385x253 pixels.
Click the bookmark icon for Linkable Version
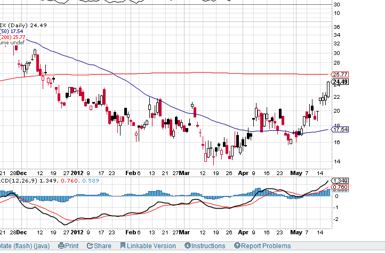click(x=123, y=246)
